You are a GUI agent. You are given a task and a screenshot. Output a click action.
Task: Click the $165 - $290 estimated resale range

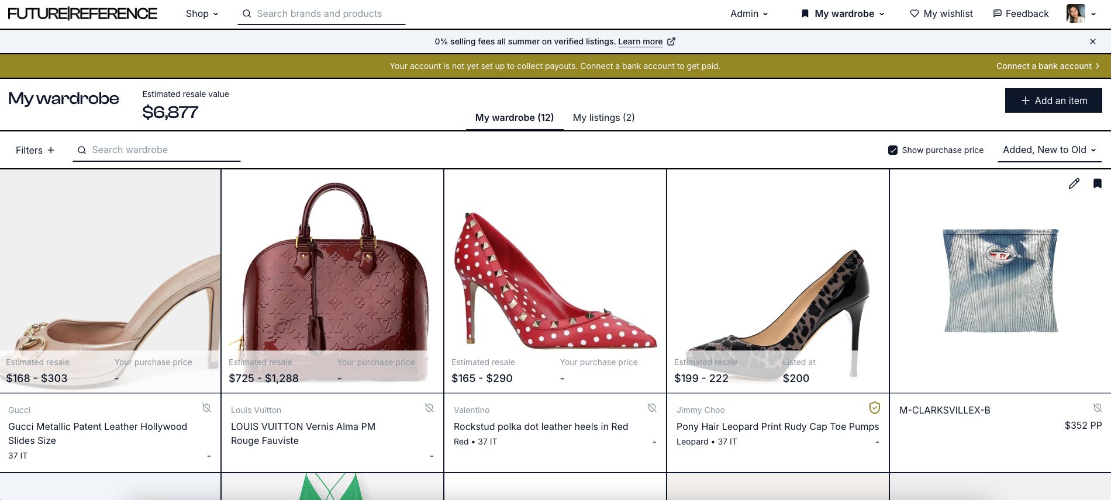[482, 378]
